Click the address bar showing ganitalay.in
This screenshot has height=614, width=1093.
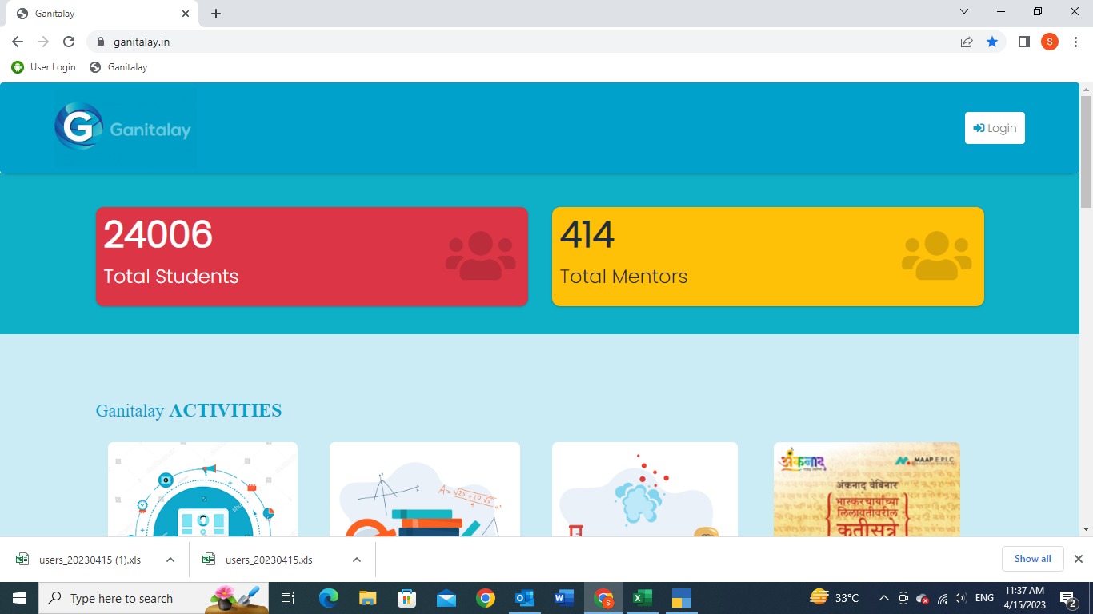(x=520, y=42)
